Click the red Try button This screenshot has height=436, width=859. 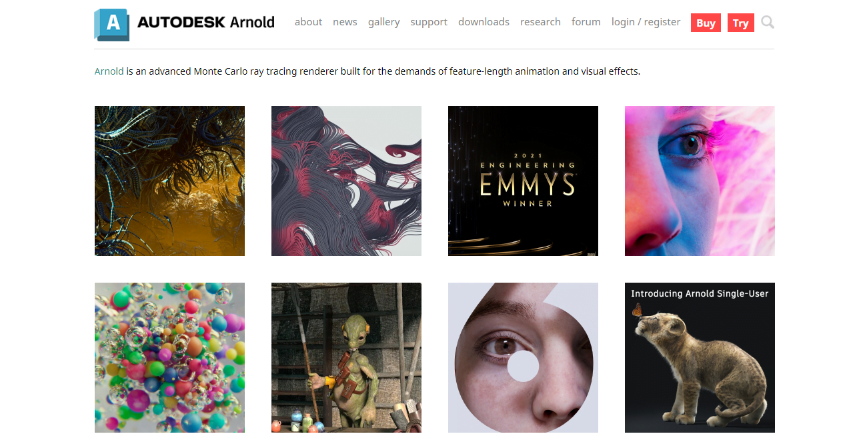[740, 23]
